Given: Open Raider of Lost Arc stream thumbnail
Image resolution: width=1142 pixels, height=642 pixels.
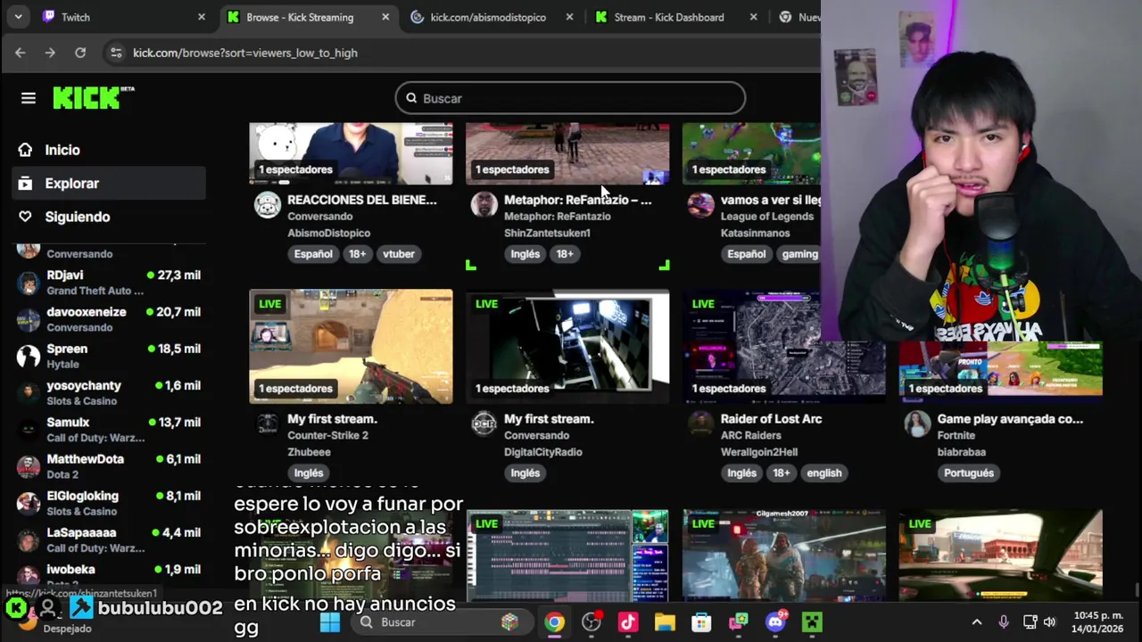Looking at the screenshot, I should [783, 346].
